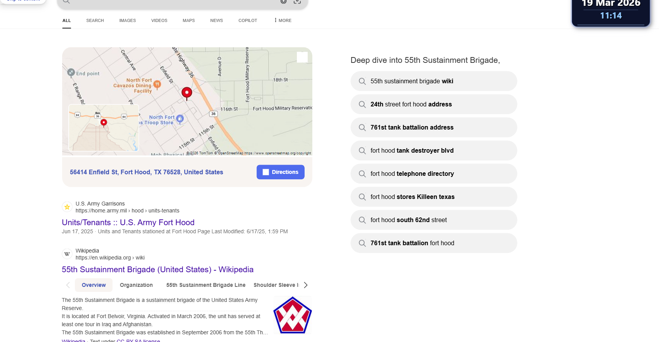Select the News tab

[217, 20]
